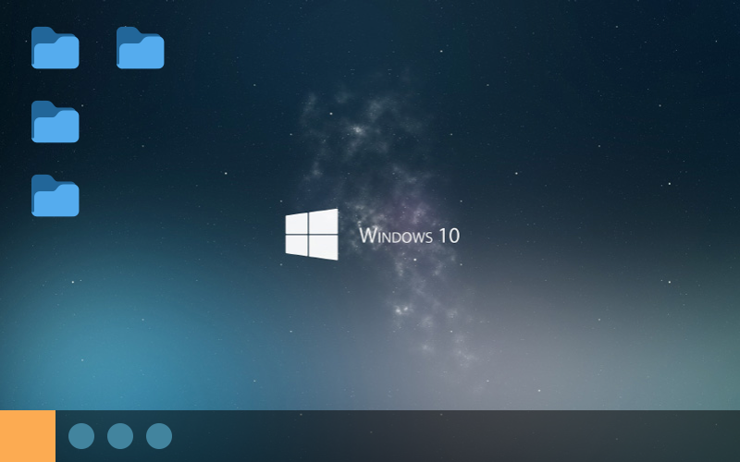
Task: Open the middle circular taskbar icon
Action: (120, 436)
